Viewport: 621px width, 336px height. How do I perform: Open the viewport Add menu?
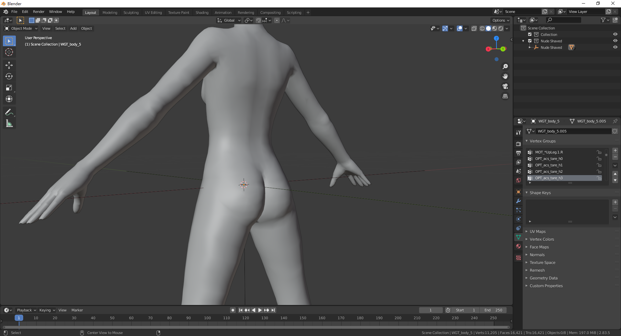click(73, 28)
